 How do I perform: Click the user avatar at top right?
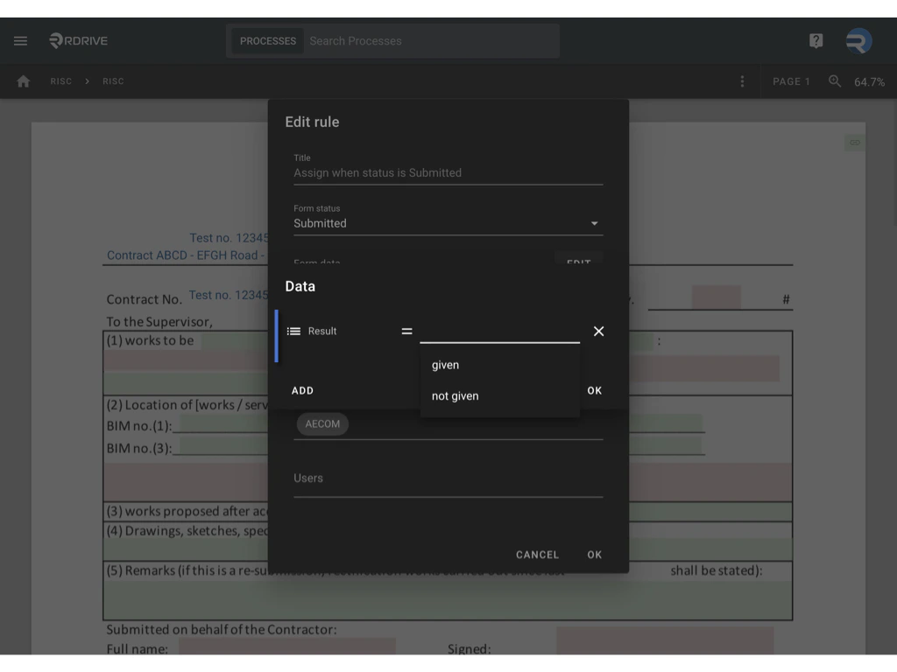(x=858, y=40)
